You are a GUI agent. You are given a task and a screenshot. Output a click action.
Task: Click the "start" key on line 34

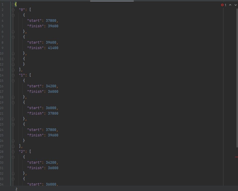[x=34, y=184]
